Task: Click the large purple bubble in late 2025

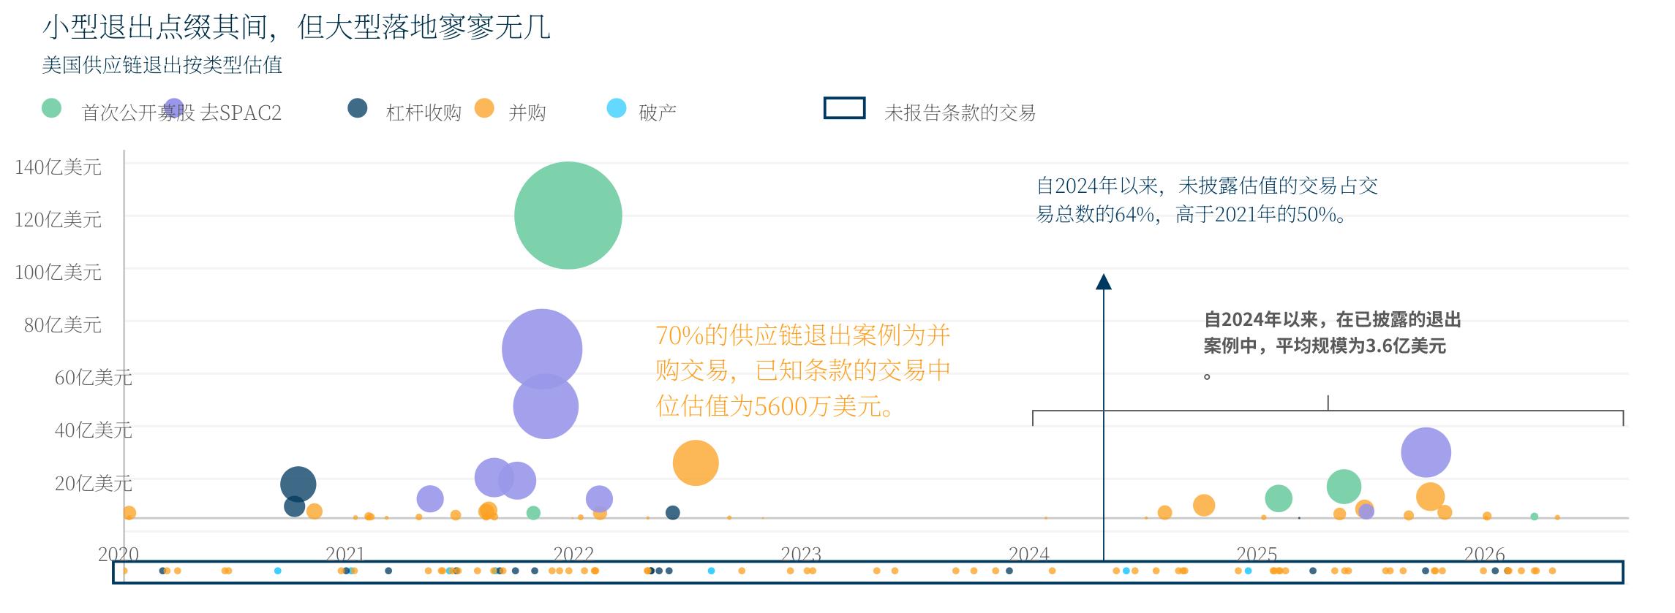Action: click(1426, 452)
